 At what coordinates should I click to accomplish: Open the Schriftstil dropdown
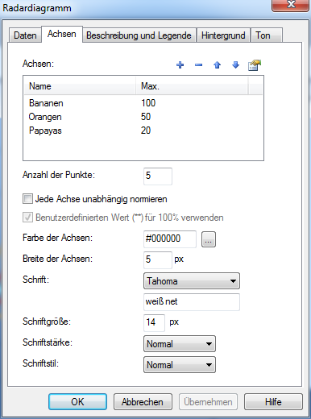(180, 364)
